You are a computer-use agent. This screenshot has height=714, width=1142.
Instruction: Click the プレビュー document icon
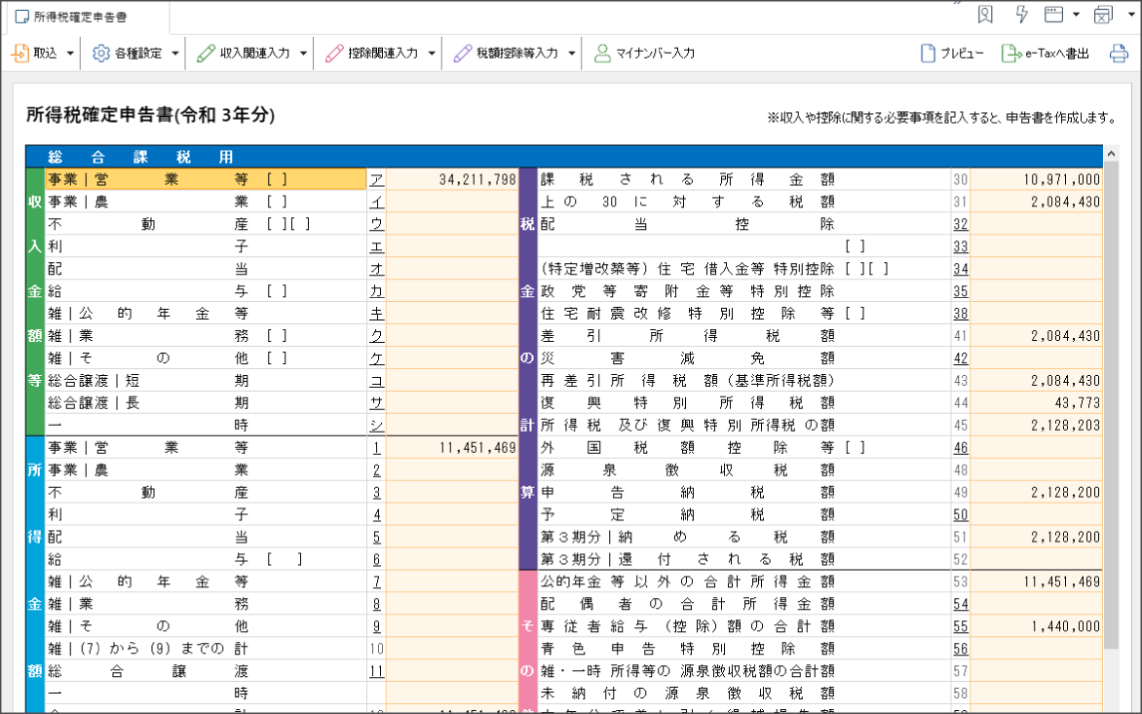pyautogui.click(x=926, y=54)
